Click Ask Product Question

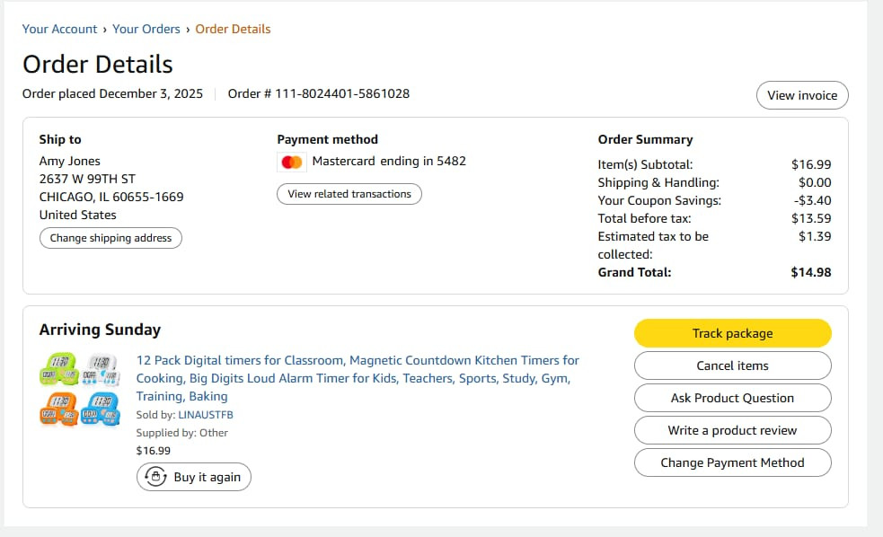[x=732, y=398]
